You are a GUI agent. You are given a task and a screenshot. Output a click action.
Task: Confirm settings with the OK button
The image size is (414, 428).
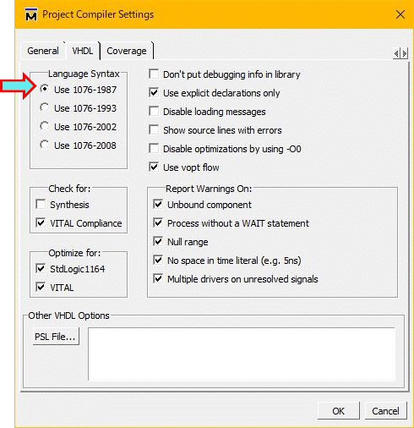point(338,411)
